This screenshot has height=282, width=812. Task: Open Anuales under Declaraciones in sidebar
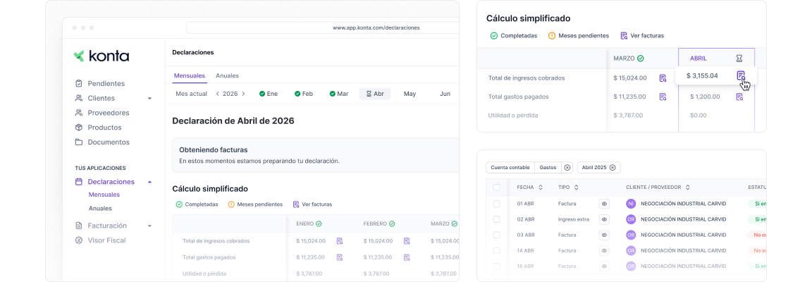pos(100,209)
